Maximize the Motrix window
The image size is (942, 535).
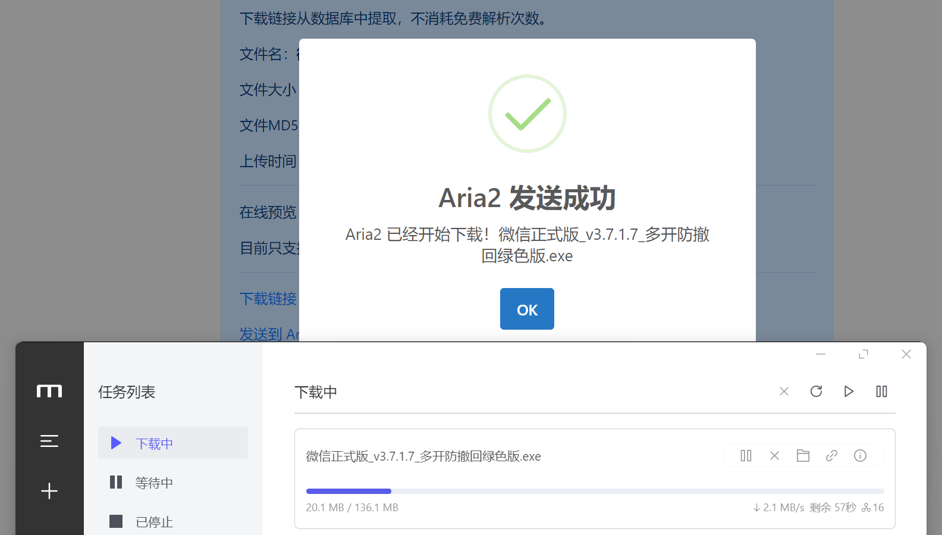tap(863, 354)
